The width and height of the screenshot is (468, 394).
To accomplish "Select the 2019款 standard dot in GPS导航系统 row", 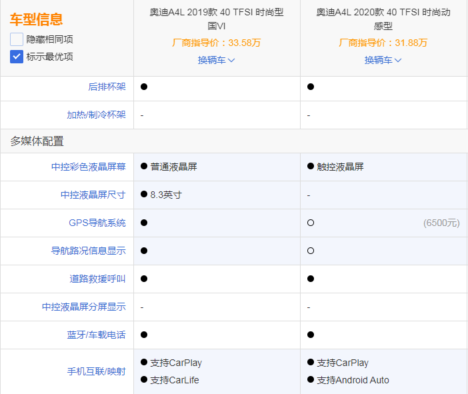I will [x=144, y=223].
